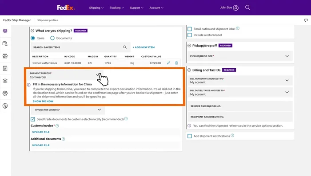The width and height of the screenshot is (311, 176).
Task: Focus the Recipient Tax ID/EORI No. field
Action: click(240, 117)
